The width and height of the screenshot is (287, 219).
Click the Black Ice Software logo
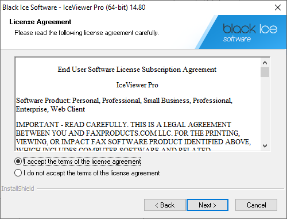250,32
